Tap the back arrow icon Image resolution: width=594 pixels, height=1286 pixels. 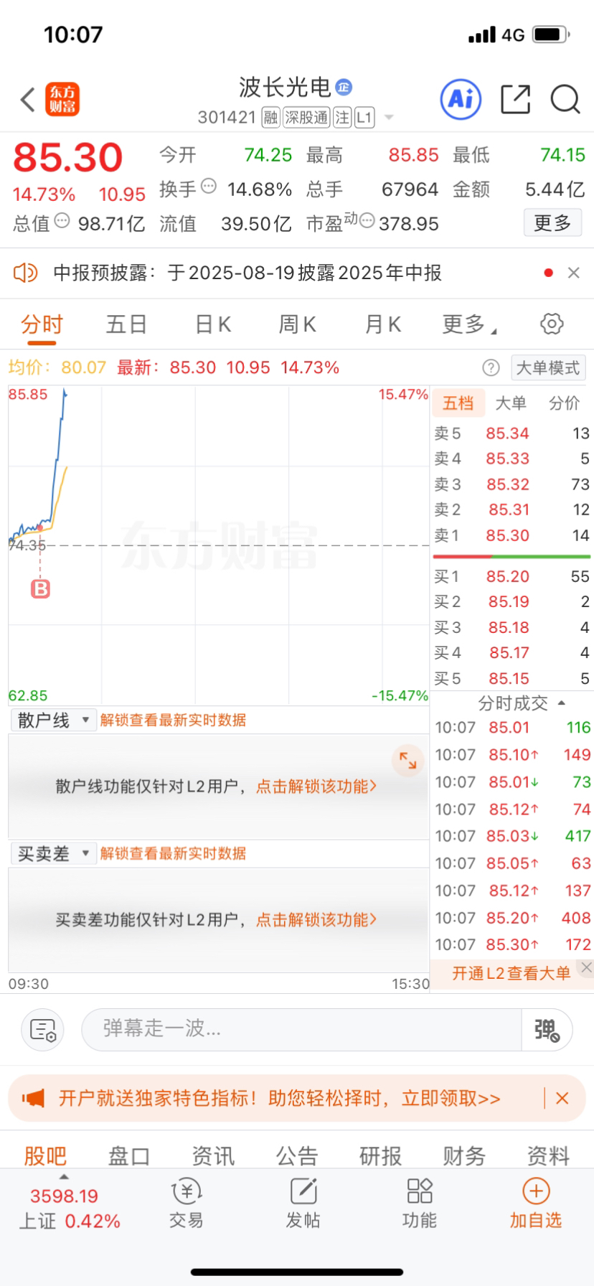pyautogui.click(x=28, y=100)
